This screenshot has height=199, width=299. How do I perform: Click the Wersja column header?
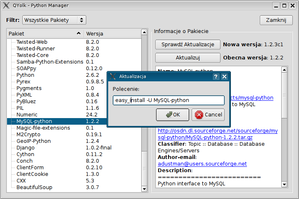(112, 33)
